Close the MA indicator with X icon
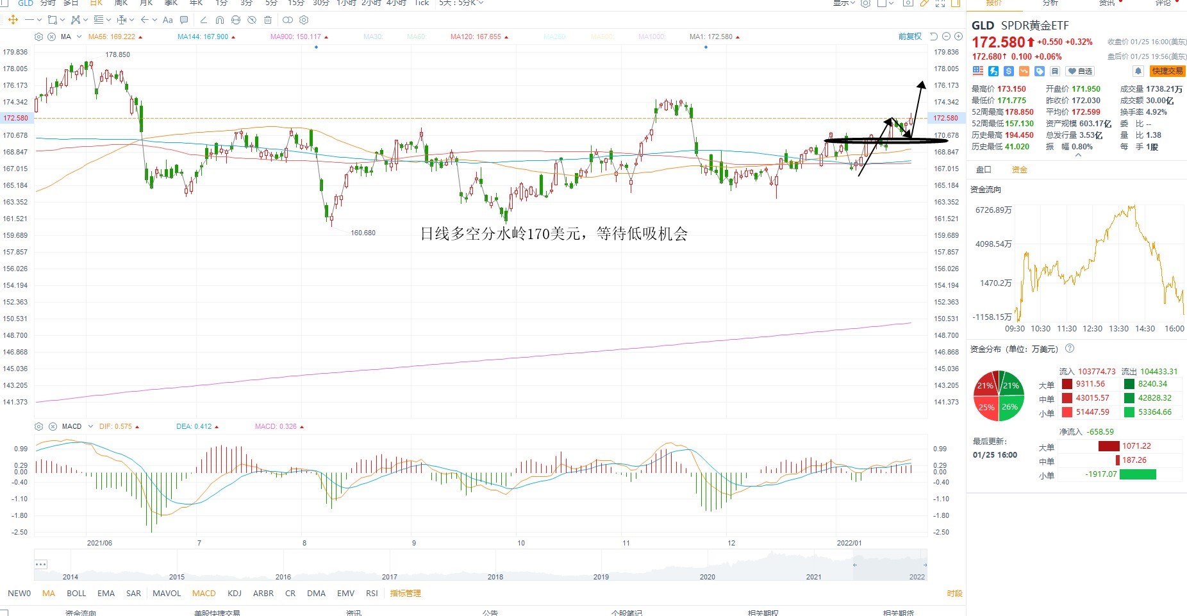The width and height of the screenshot is (1187, 616). click(x=51, y=37)
